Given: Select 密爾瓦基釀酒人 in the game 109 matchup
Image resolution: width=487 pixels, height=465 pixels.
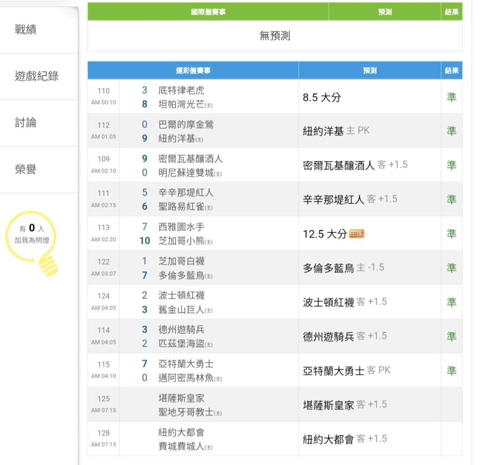Looking at the screenshot, I should pyautogui.click(x=190, y=159).
